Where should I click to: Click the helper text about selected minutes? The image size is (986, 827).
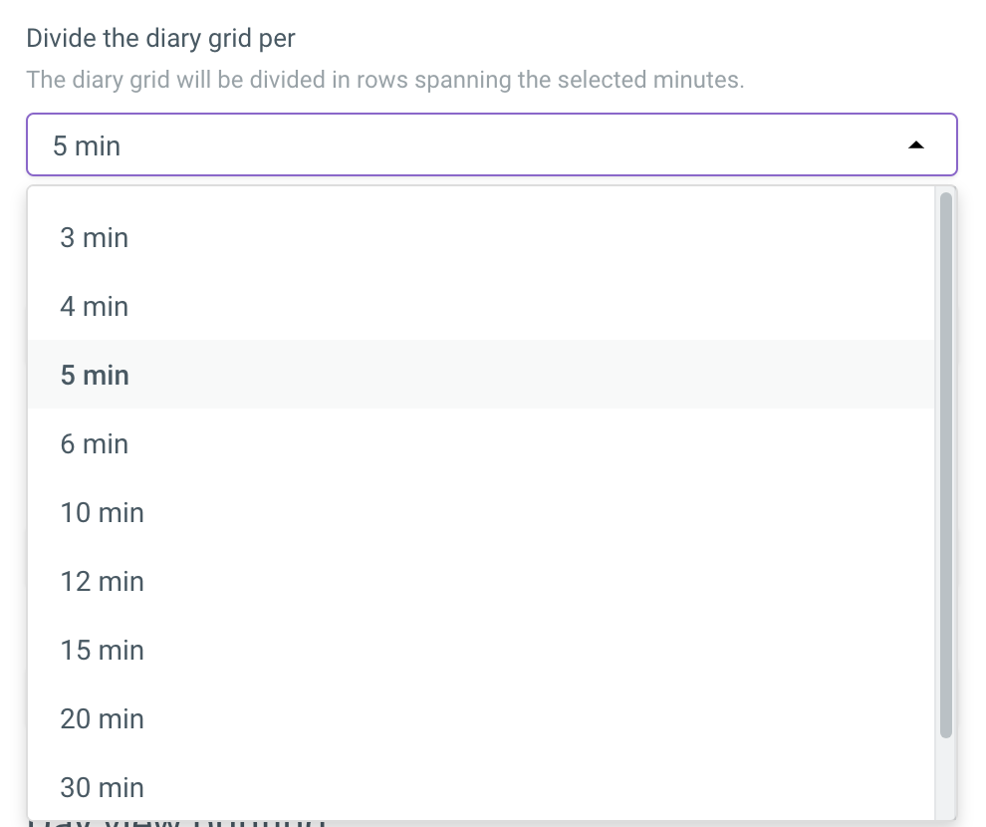tap(384, 80)
